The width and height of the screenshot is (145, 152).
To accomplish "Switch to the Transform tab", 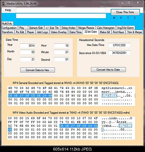I will (8, 32).
